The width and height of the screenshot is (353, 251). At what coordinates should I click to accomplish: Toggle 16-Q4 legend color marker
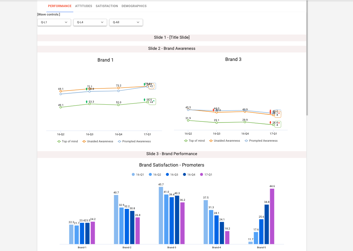tap(185, 175)
